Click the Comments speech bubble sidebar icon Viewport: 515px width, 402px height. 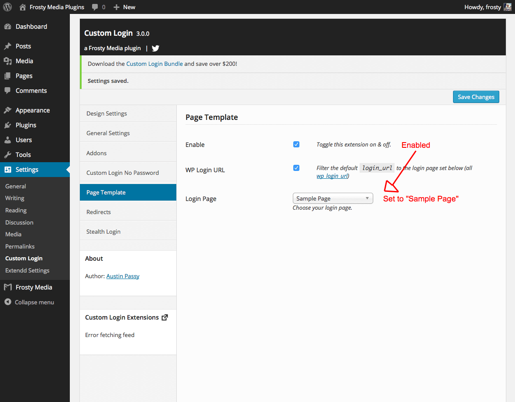click(7, 91)
